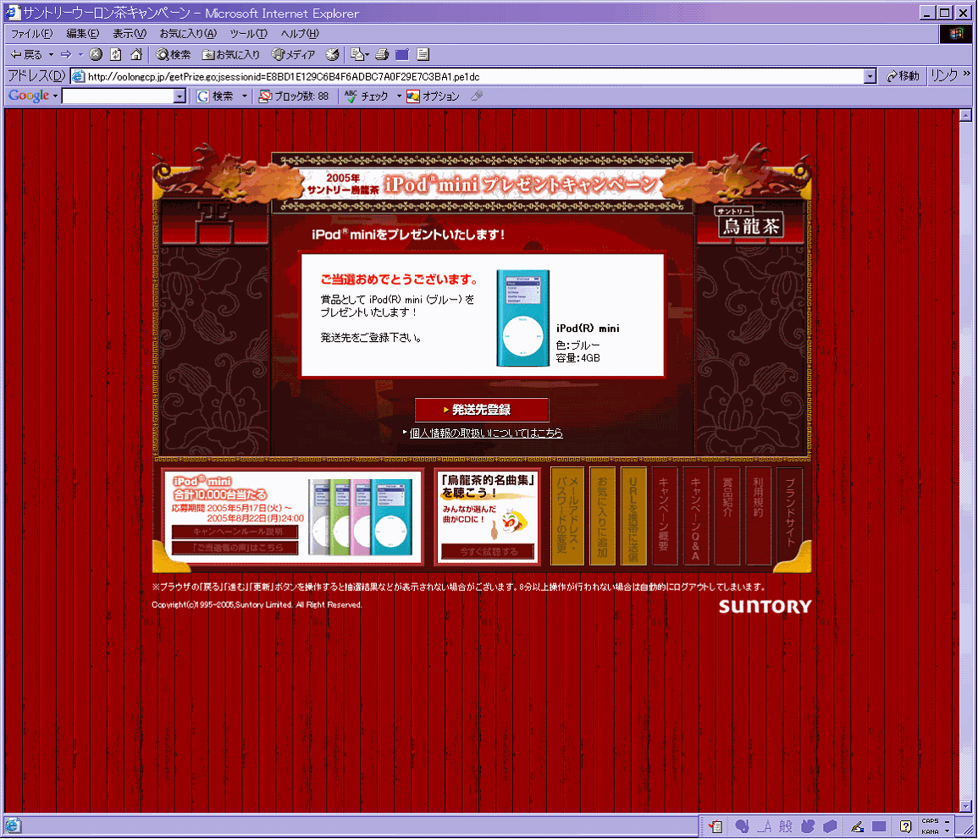Click the お気に入りに追加 vertical tab
This screenshot has width=978, height=839.
[x=602, y=516]
